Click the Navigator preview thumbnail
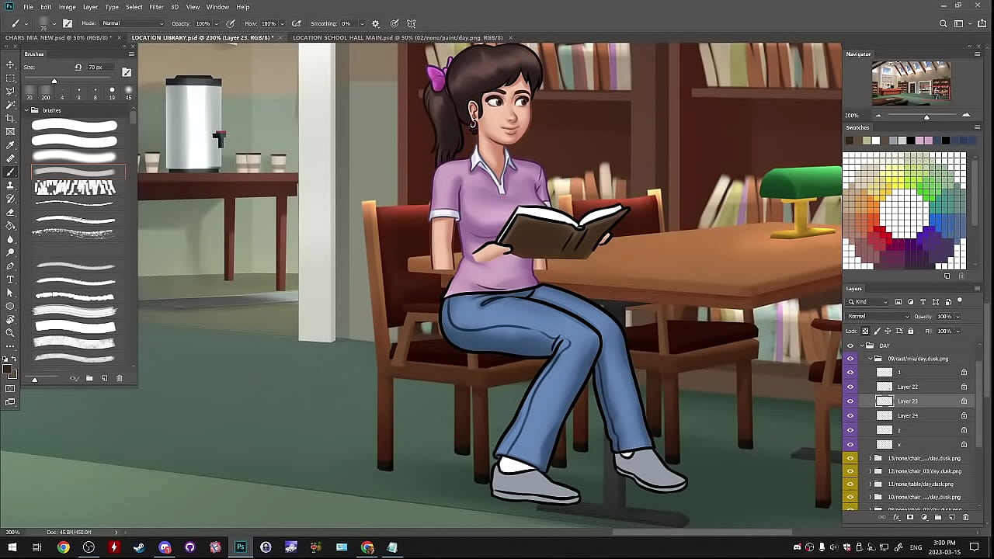994x559 pixels. pyautogui.click(x=911, y=83)
